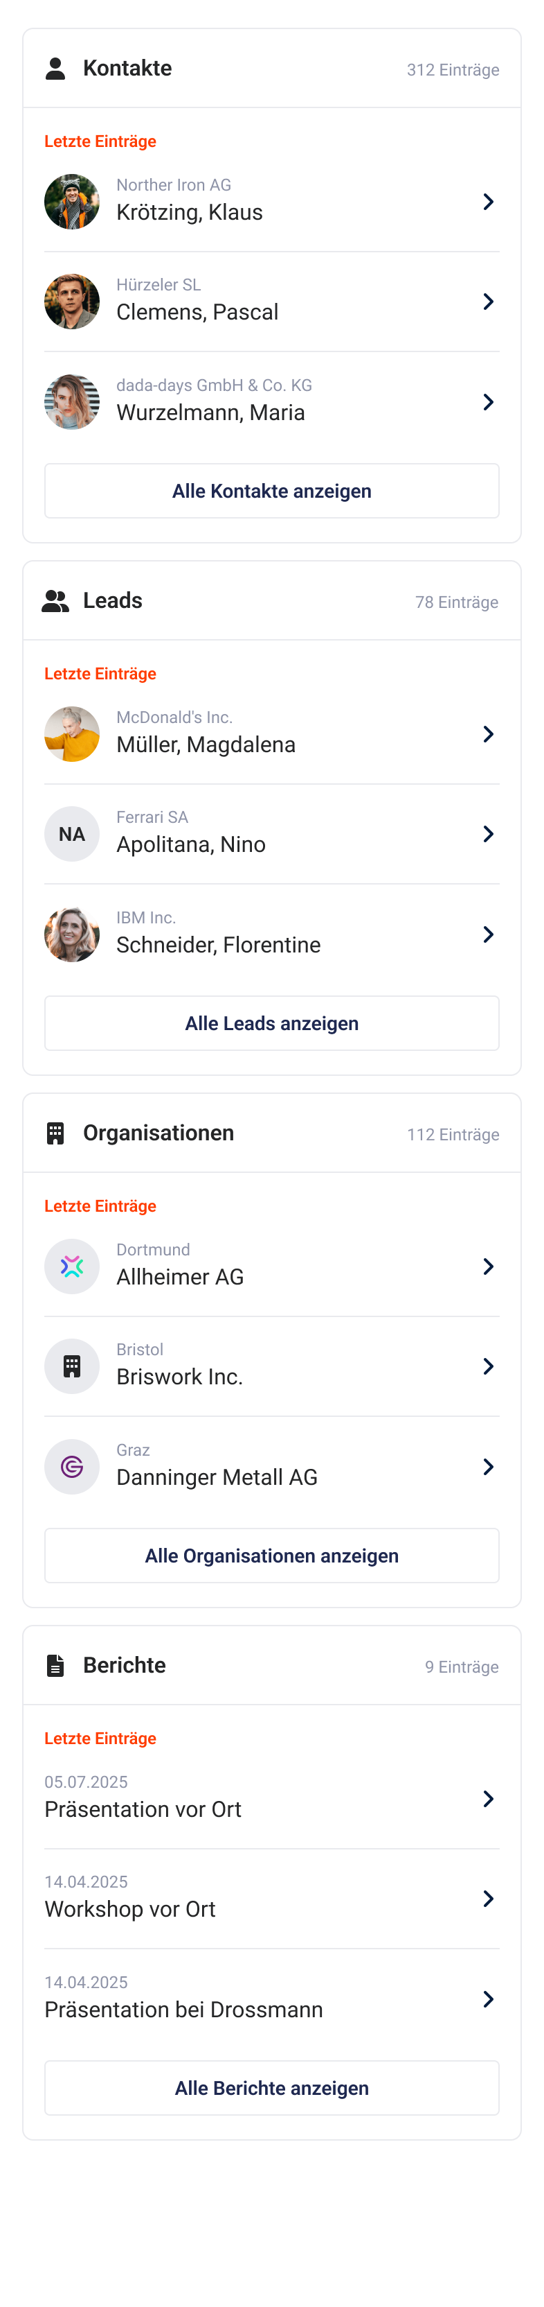Viewport: 544px width, 2307px height.
Task: Click the Berichte document icon
Action: [55, 1665]
